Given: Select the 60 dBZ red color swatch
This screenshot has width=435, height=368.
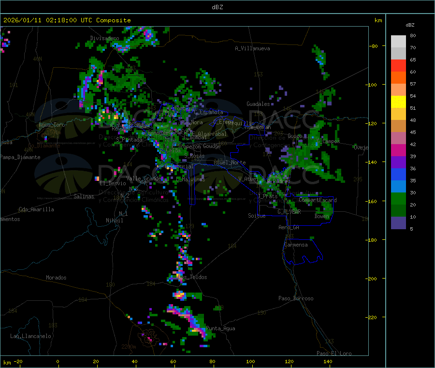Looking at the screenshot, I should click(398, 66).
